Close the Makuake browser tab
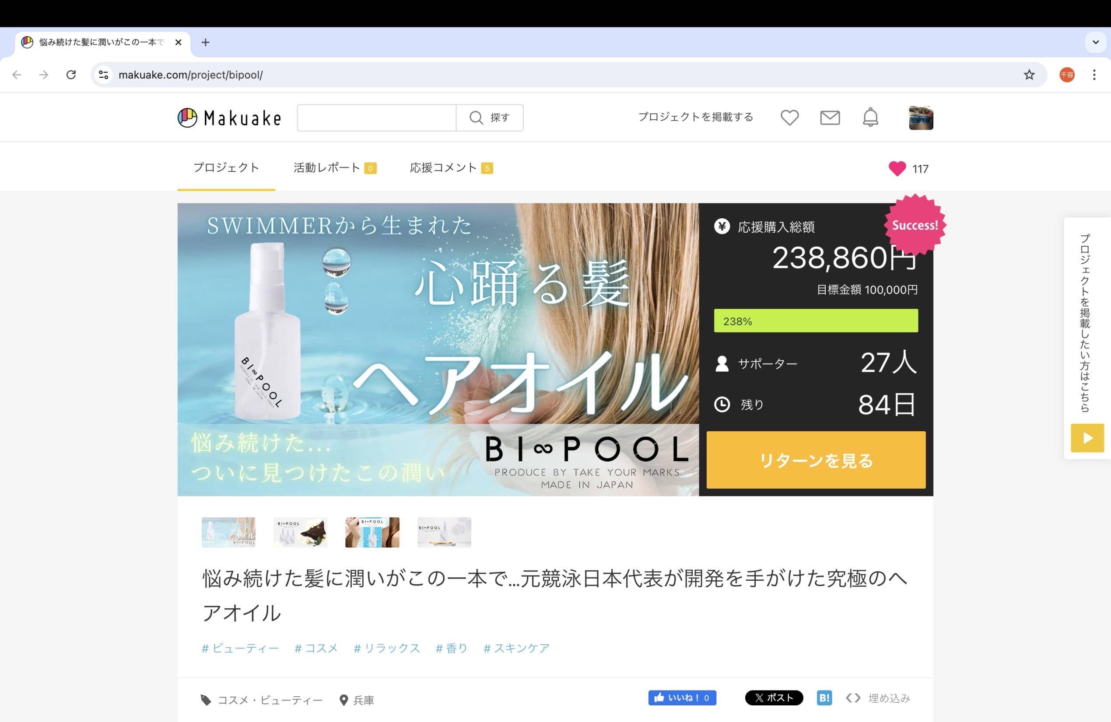This screenshot has height=722, width=1111. tap(179, 42)
